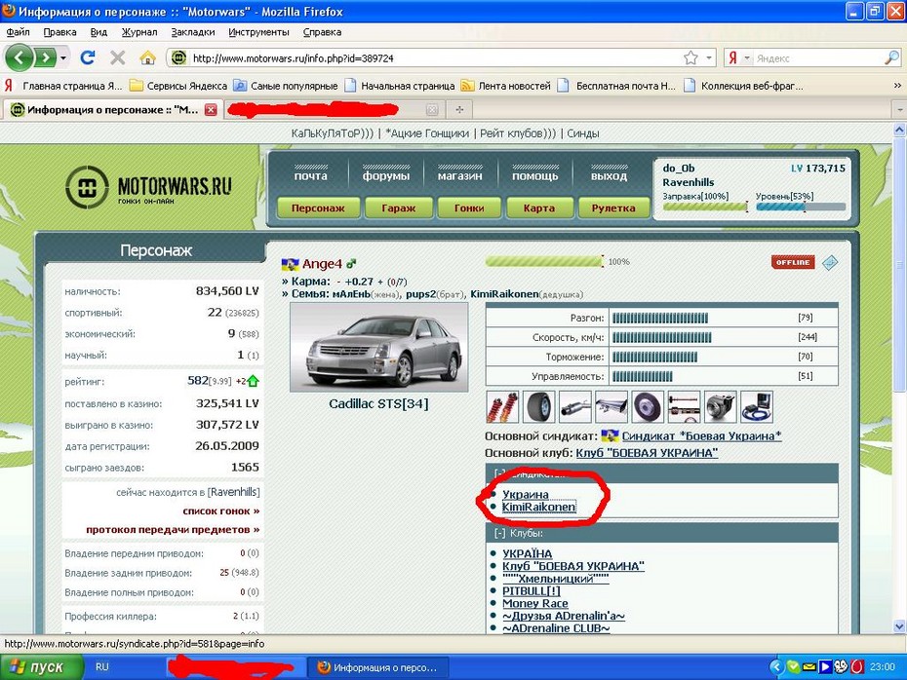
Task: Click the Yandex search magnifier icon
Action: click(891, 57)
